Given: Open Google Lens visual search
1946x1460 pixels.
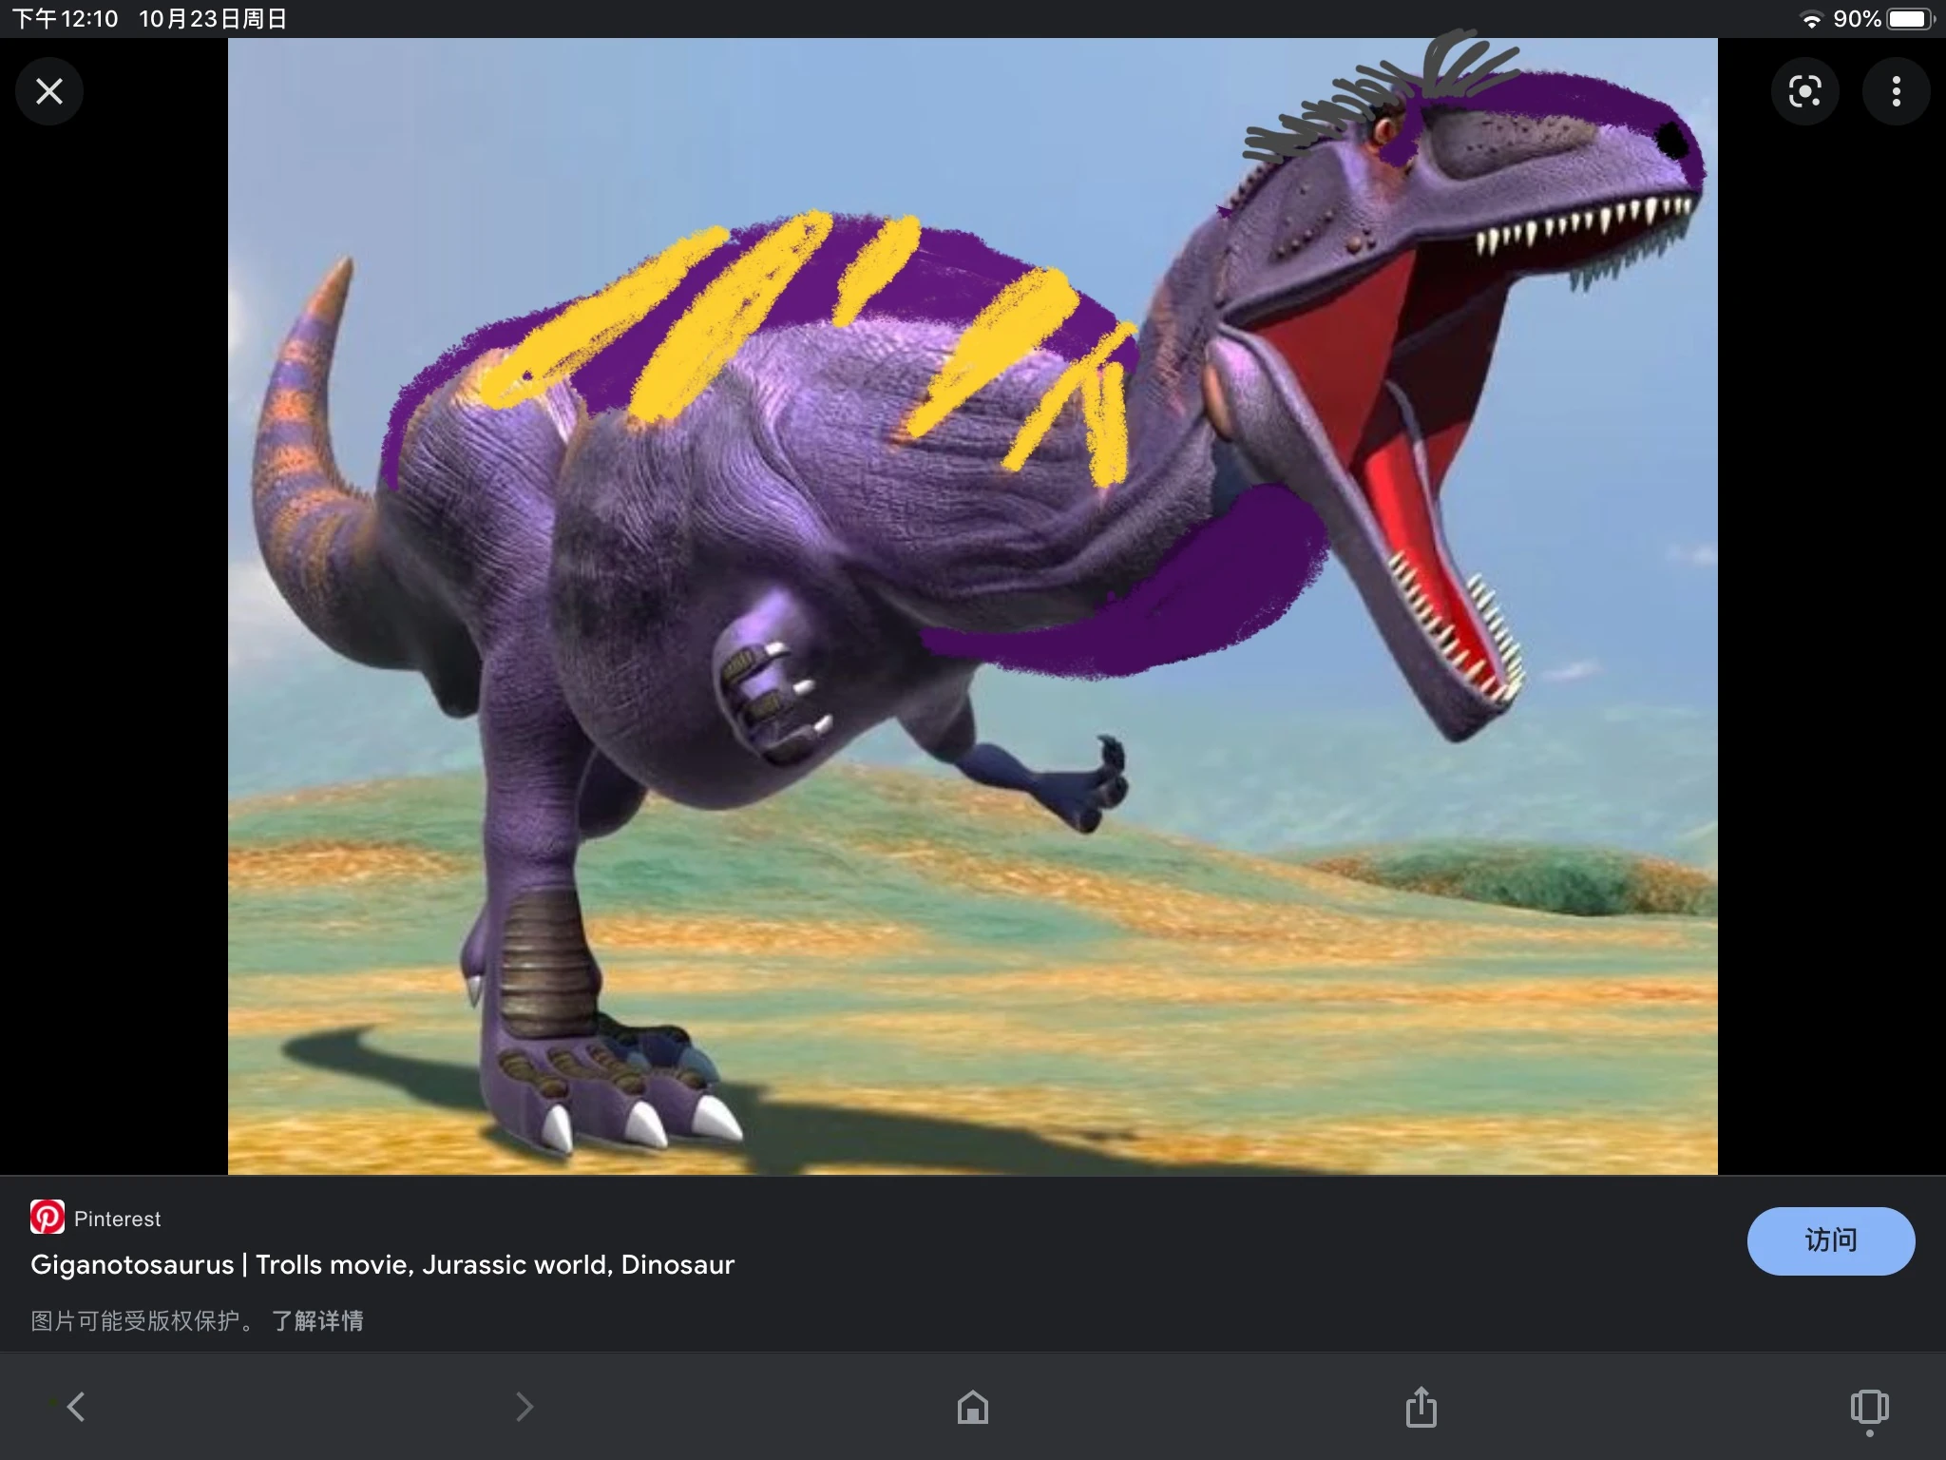Looking at the screenshot, I should 1804,90.
